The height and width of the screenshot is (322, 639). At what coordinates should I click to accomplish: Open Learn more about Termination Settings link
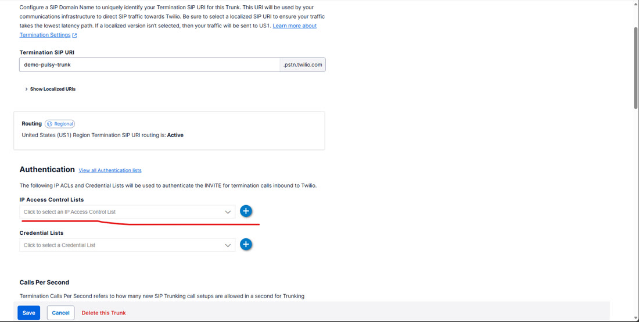point(295,26)
